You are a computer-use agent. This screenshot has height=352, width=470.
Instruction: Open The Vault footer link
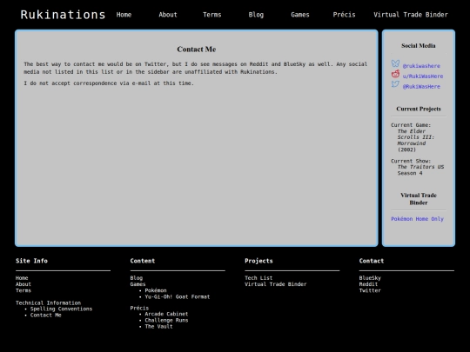pos(158,327)
